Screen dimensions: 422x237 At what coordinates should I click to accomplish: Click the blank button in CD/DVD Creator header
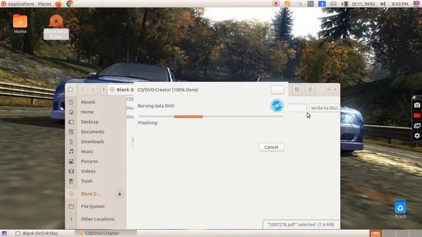pos(278,90)
